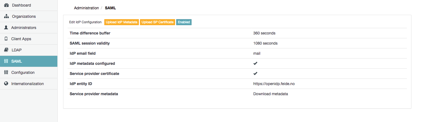The width and height of the screenshot is (421, 122).
Task: Click Upload IdP Metadata button
Action: [122, 22]
